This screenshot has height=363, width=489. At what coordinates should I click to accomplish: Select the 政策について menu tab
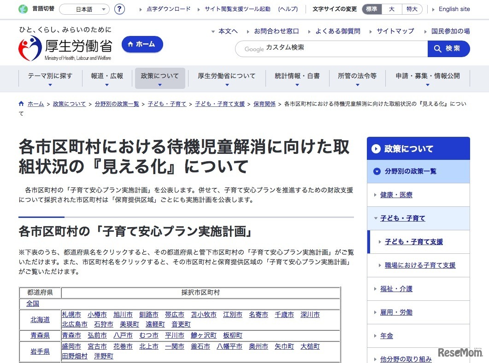point(160,78)
